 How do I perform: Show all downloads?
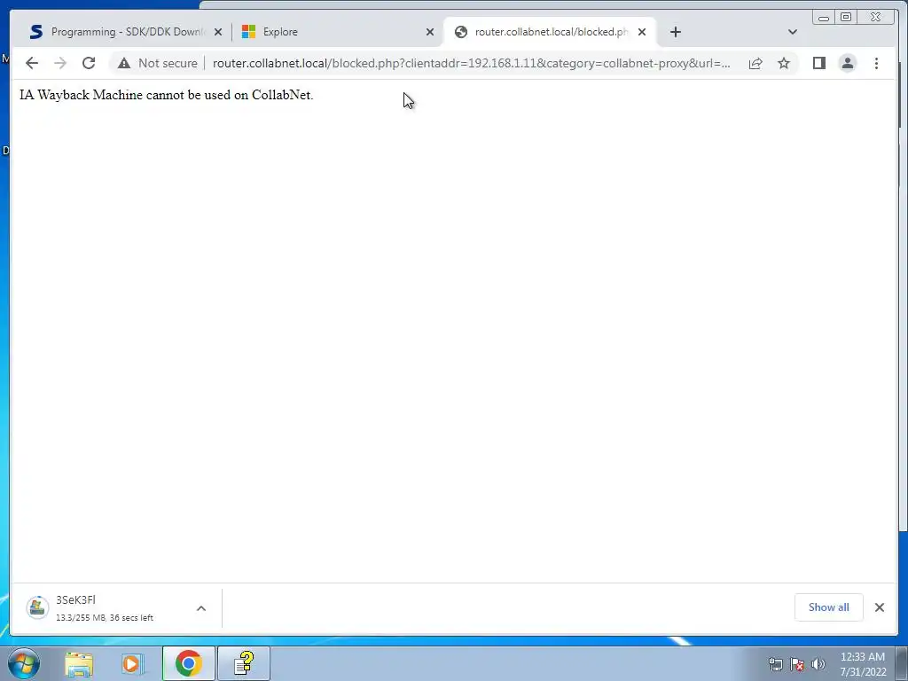pyautogui.click(x=829, y=607)
